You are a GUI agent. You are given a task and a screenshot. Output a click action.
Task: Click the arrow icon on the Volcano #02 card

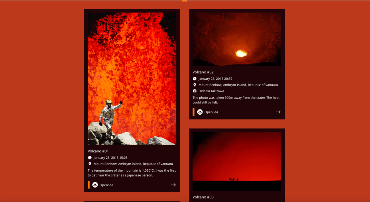tap(278, 112)
